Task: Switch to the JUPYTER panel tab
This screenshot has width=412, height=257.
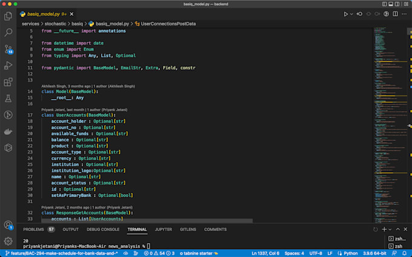Action: pyautogui.click(x=164, y=229)
